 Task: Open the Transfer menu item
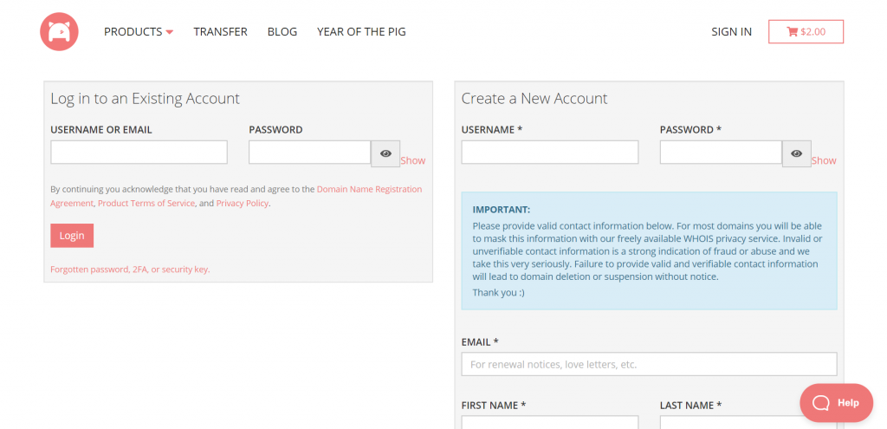tap(220, 32)
